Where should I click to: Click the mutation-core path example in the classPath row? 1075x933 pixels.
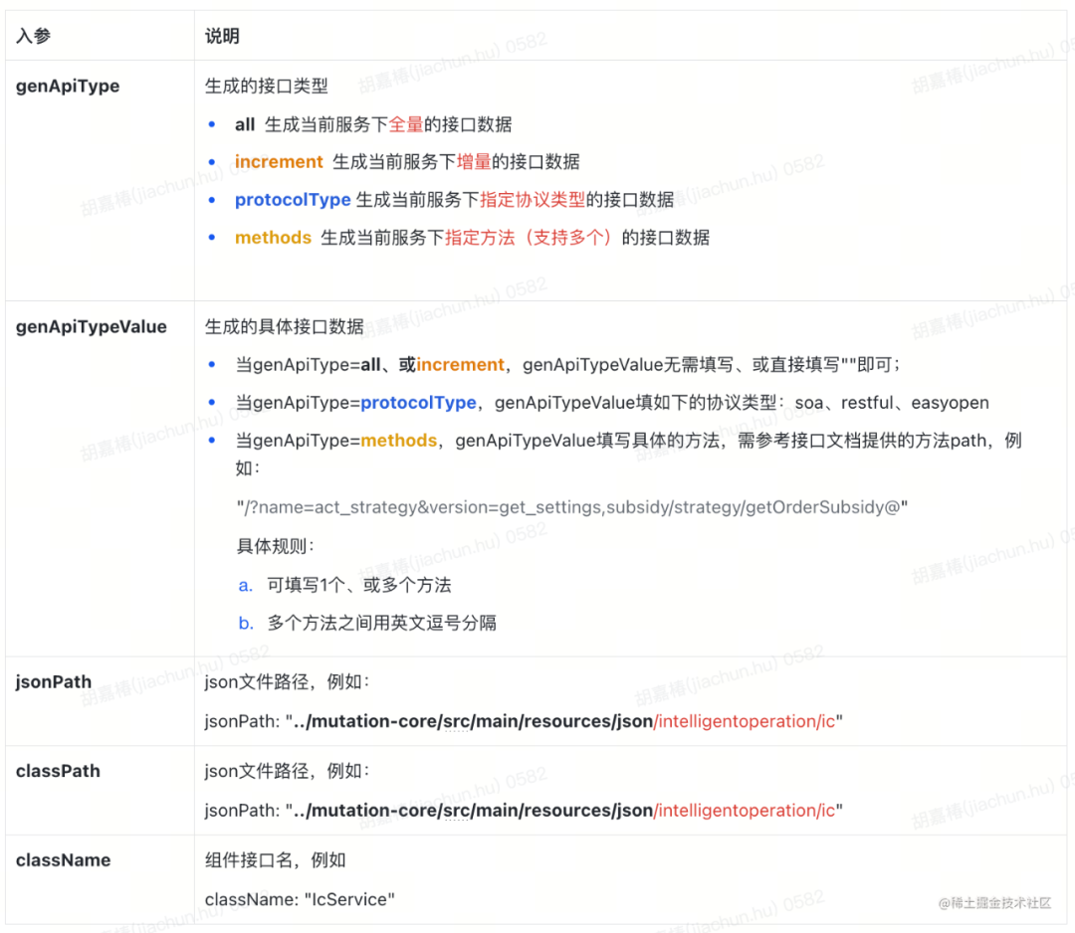tap(524, 810)
